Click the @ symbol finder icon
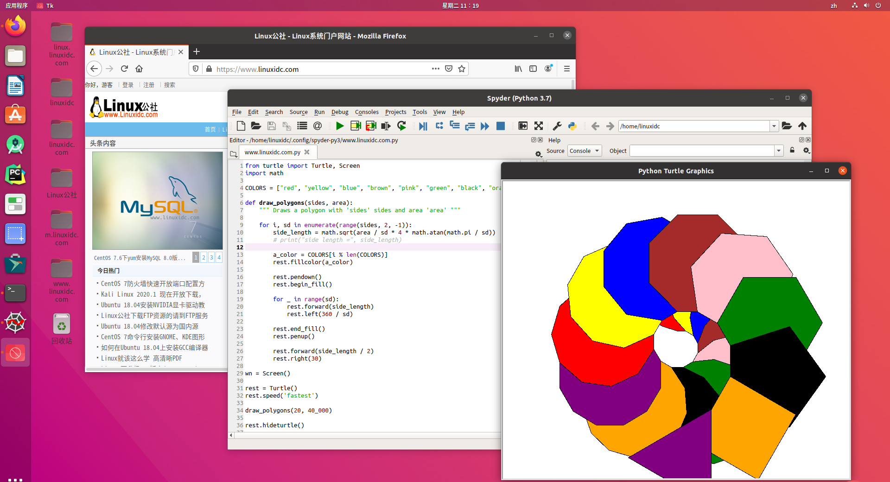Viewport: 890px width, 482px height. click(x=318, y=126)
